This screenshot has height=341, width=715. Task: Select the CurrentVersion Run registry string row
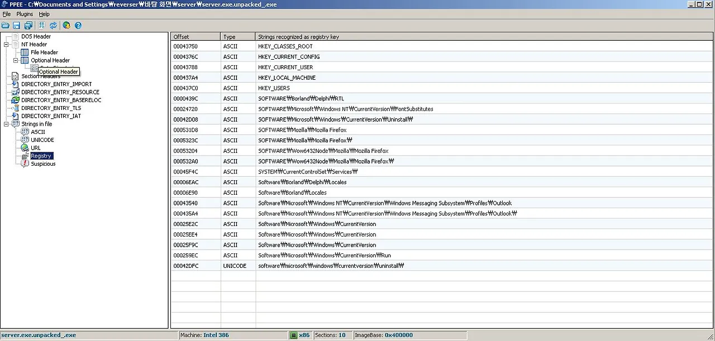442,256
